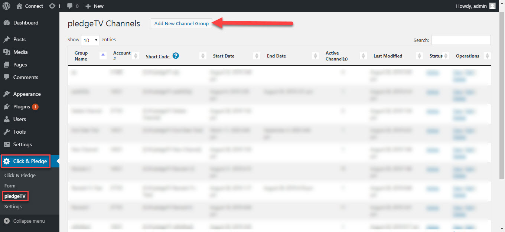
Task: Click Add New Channel Group button
Action: (x=181, y=23)
